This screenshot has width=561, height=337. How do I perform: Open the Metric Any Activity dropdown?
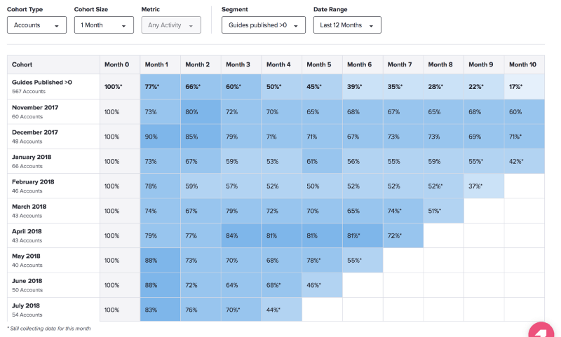[x=171, y=25]
